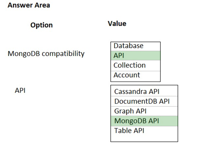
Task: Click the word compatibility in option label
Action: pyautogui.click(x=63, y=54)
